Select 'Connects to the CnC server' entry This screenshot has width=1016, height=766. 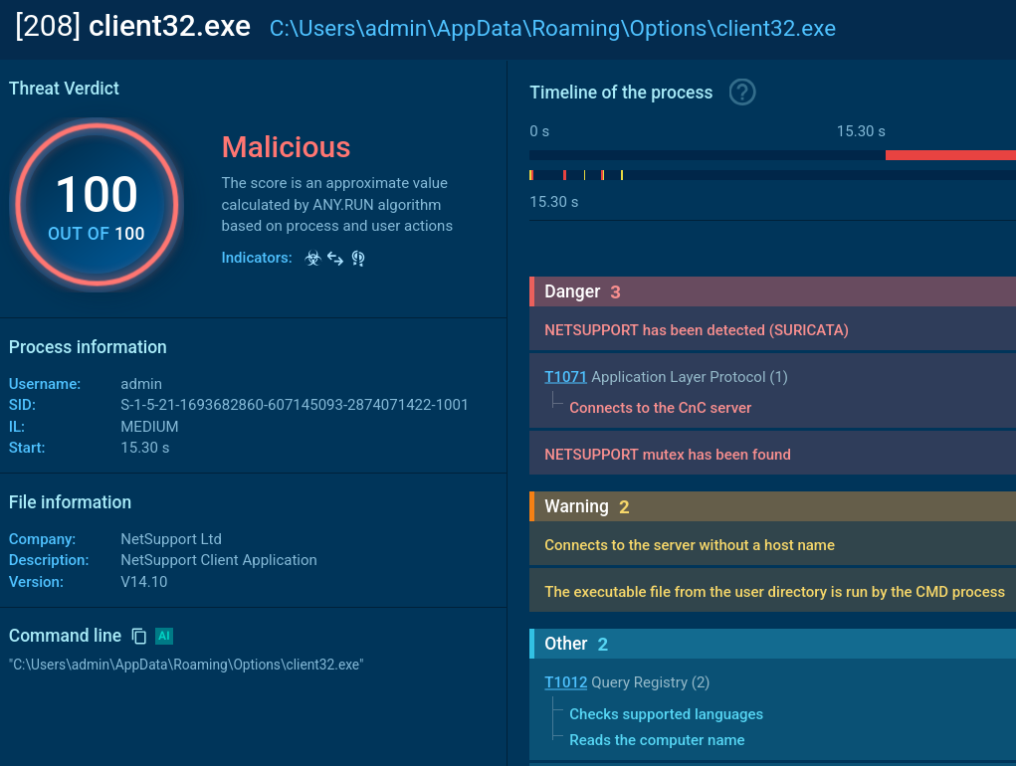(660, 408)
